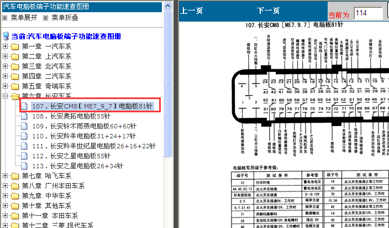Open 111. 长安羚羊世纪星电脑板26+16+22针
The image size is (389, 228).
pos(94,146)
